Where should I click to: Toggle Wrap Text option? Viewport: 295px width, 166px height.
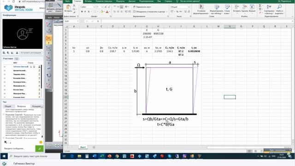[142, 7]
